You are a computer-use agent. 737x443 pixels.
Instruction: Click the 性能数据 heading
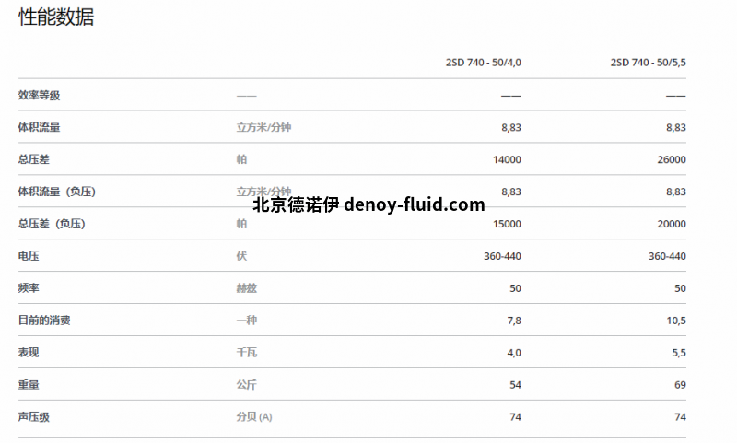pyautogui.click(x=56, y=17)
